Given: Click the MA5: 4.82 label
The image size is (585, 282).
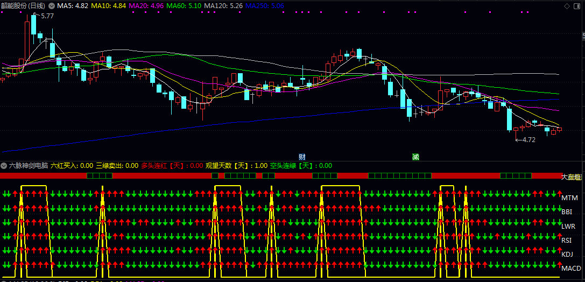Looking at the screenshot, I should [x=72, y=6].
